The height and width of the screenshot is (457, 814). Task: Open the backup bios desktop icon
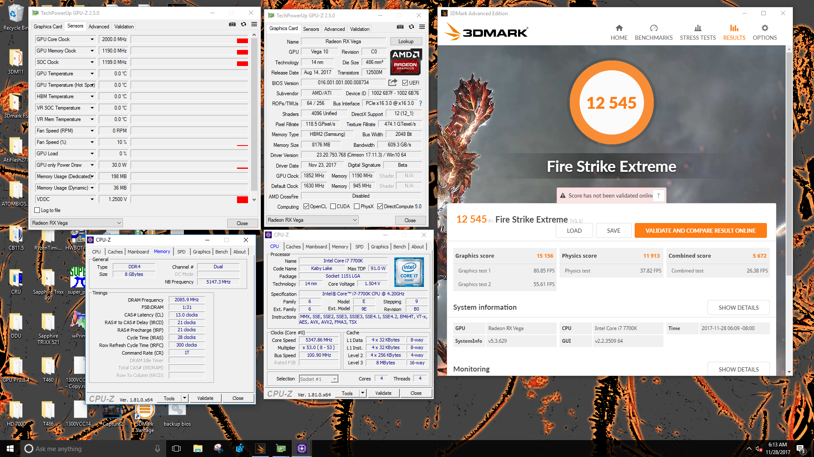(x=177, y=416)
